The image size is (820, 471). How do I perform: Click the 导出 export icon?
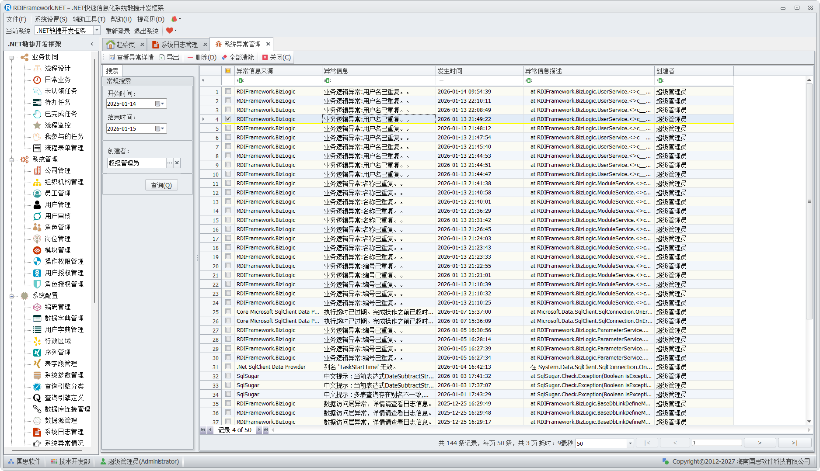click(x=162, y=57)
